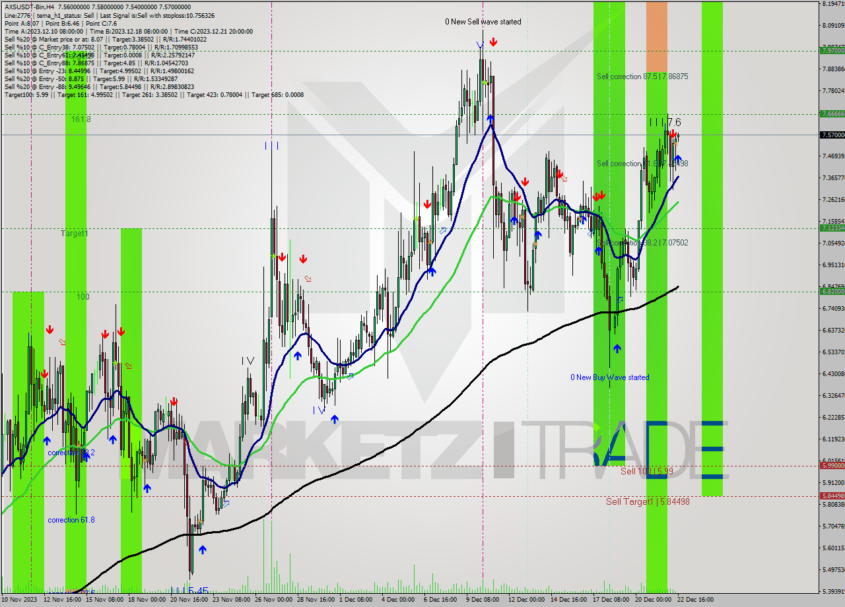Click the 'Sell %20 @ Entry -50: 8.875' line
Image resolution: width=845 pixels, height=607 pixels.
(x=90, y=79)
